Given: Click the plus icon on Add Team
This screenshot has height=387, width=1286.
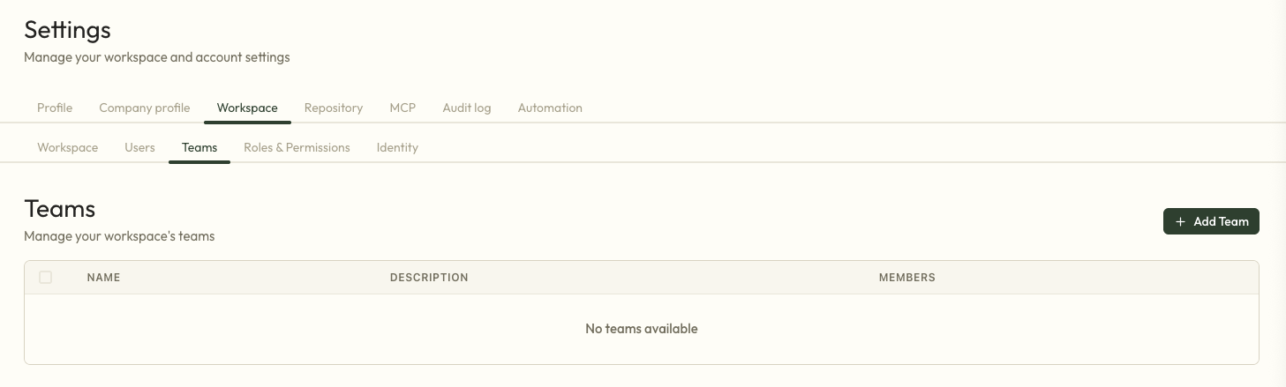Looking at the screenshot, I should tap(1180, 222).
